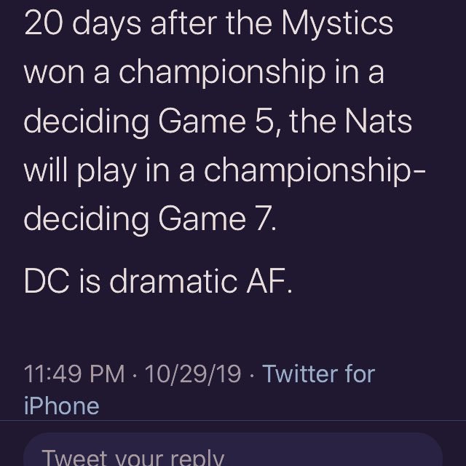Click the 11:49 PM timestamp
This screenshot has height=466, width=466.
click(x=74, y=374)
